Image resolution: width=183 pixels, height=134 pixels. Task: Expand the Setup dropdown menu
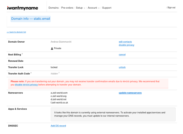click(x=81, y=8)
